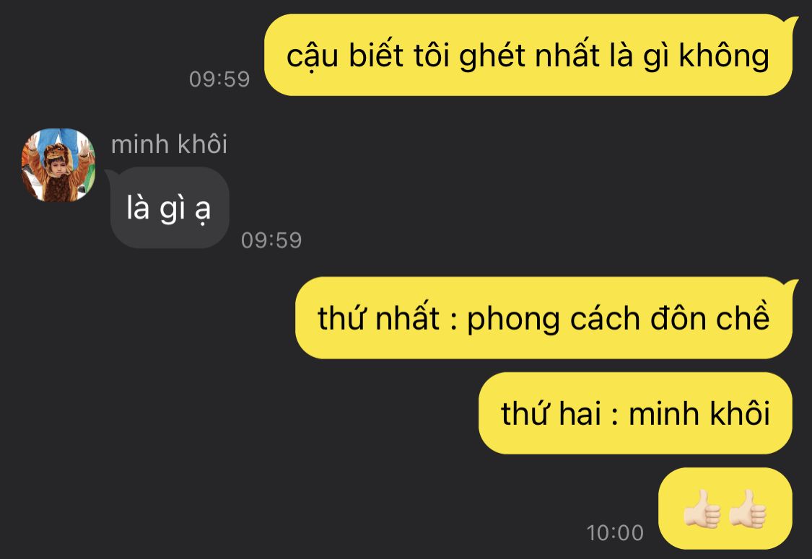Select the message 'cậu biết tôi ghét nhất là gì không'
The width and height of the screenshot is (812, 559).
(528, 55)
